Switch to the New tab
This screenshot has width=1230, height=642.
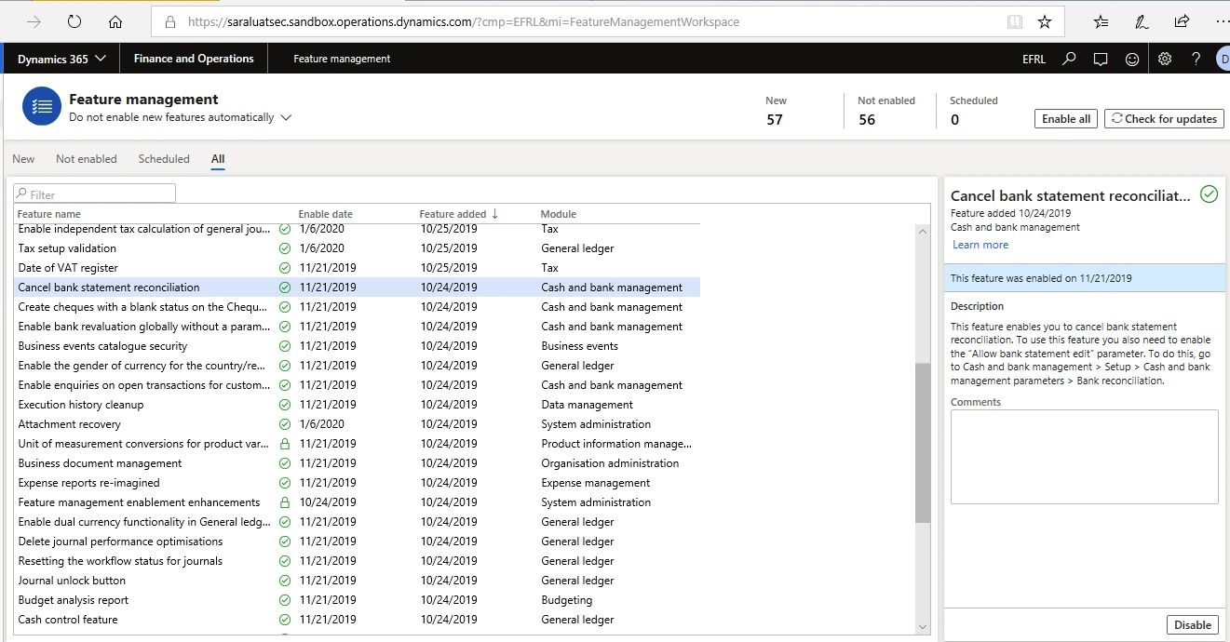23,159
